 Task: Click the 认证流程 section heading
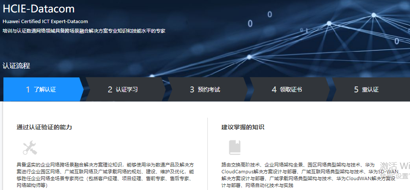(x=16, y=66)
